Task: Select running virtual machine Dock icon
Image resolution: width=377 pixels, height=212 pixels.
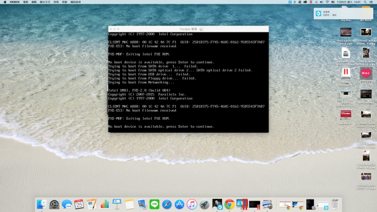Action: (x=254, y=205)
